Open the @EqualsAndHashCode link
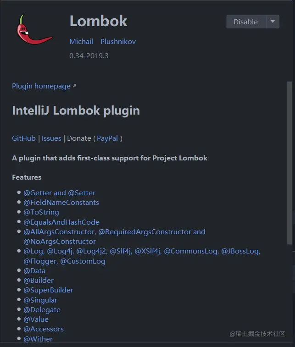Image resolution: width=295 pixels, height=347 pixels. click(x=61, y=222)
